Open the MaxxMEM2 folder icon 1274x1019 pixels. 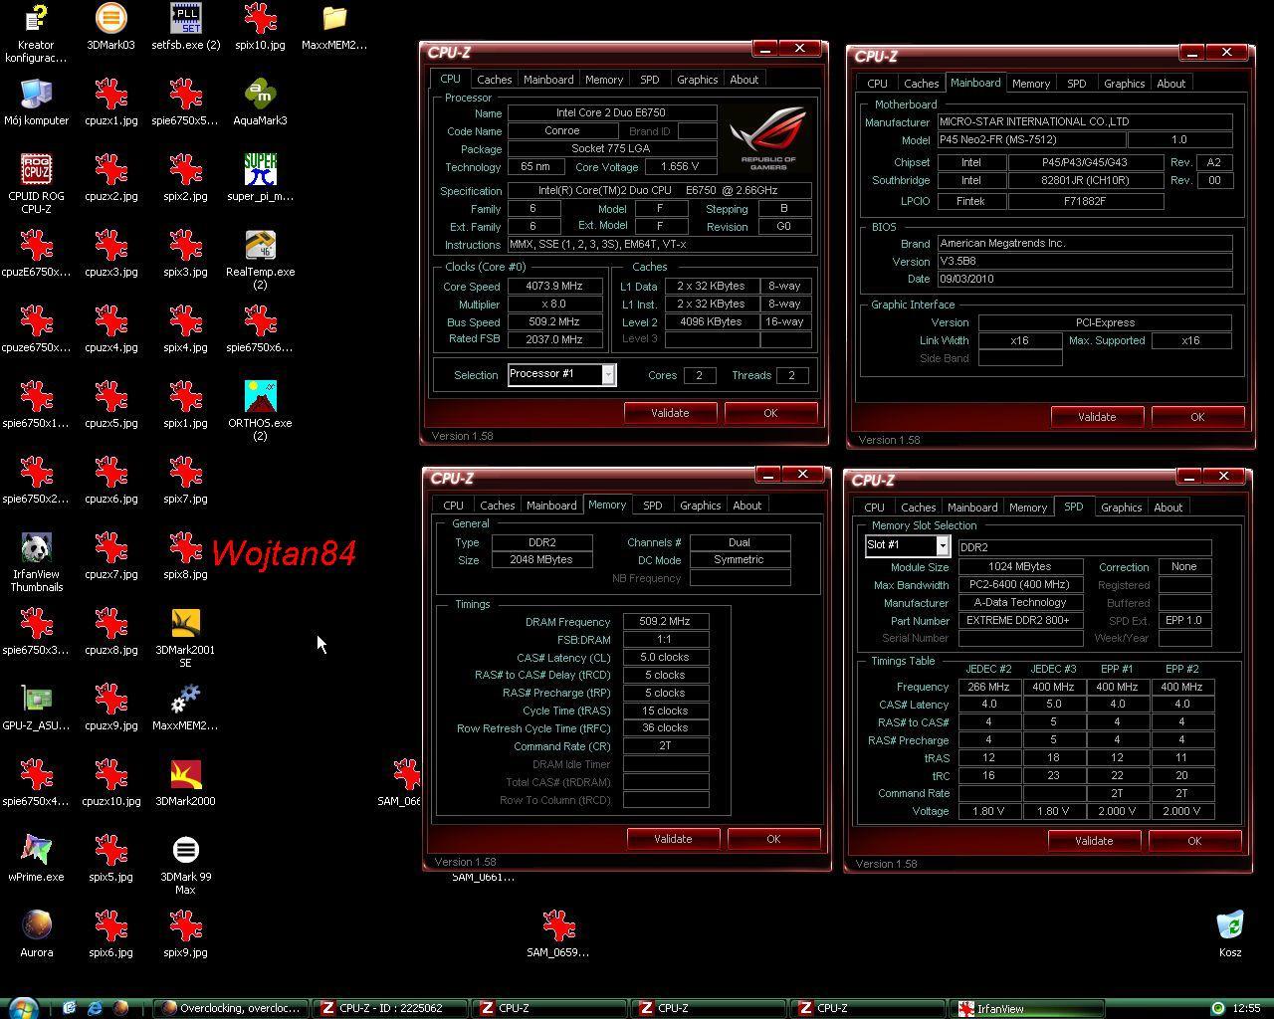[334, 25]
